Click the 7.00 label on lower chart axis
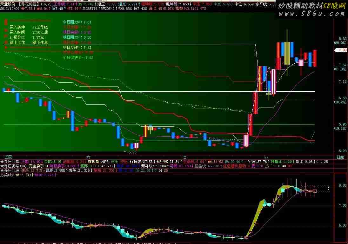Viewport: 348px width, 244px height. pyautogui.click(x=343, y=205)
